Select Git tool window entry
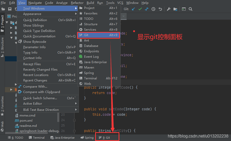231x141 pixels. (99, 35)
